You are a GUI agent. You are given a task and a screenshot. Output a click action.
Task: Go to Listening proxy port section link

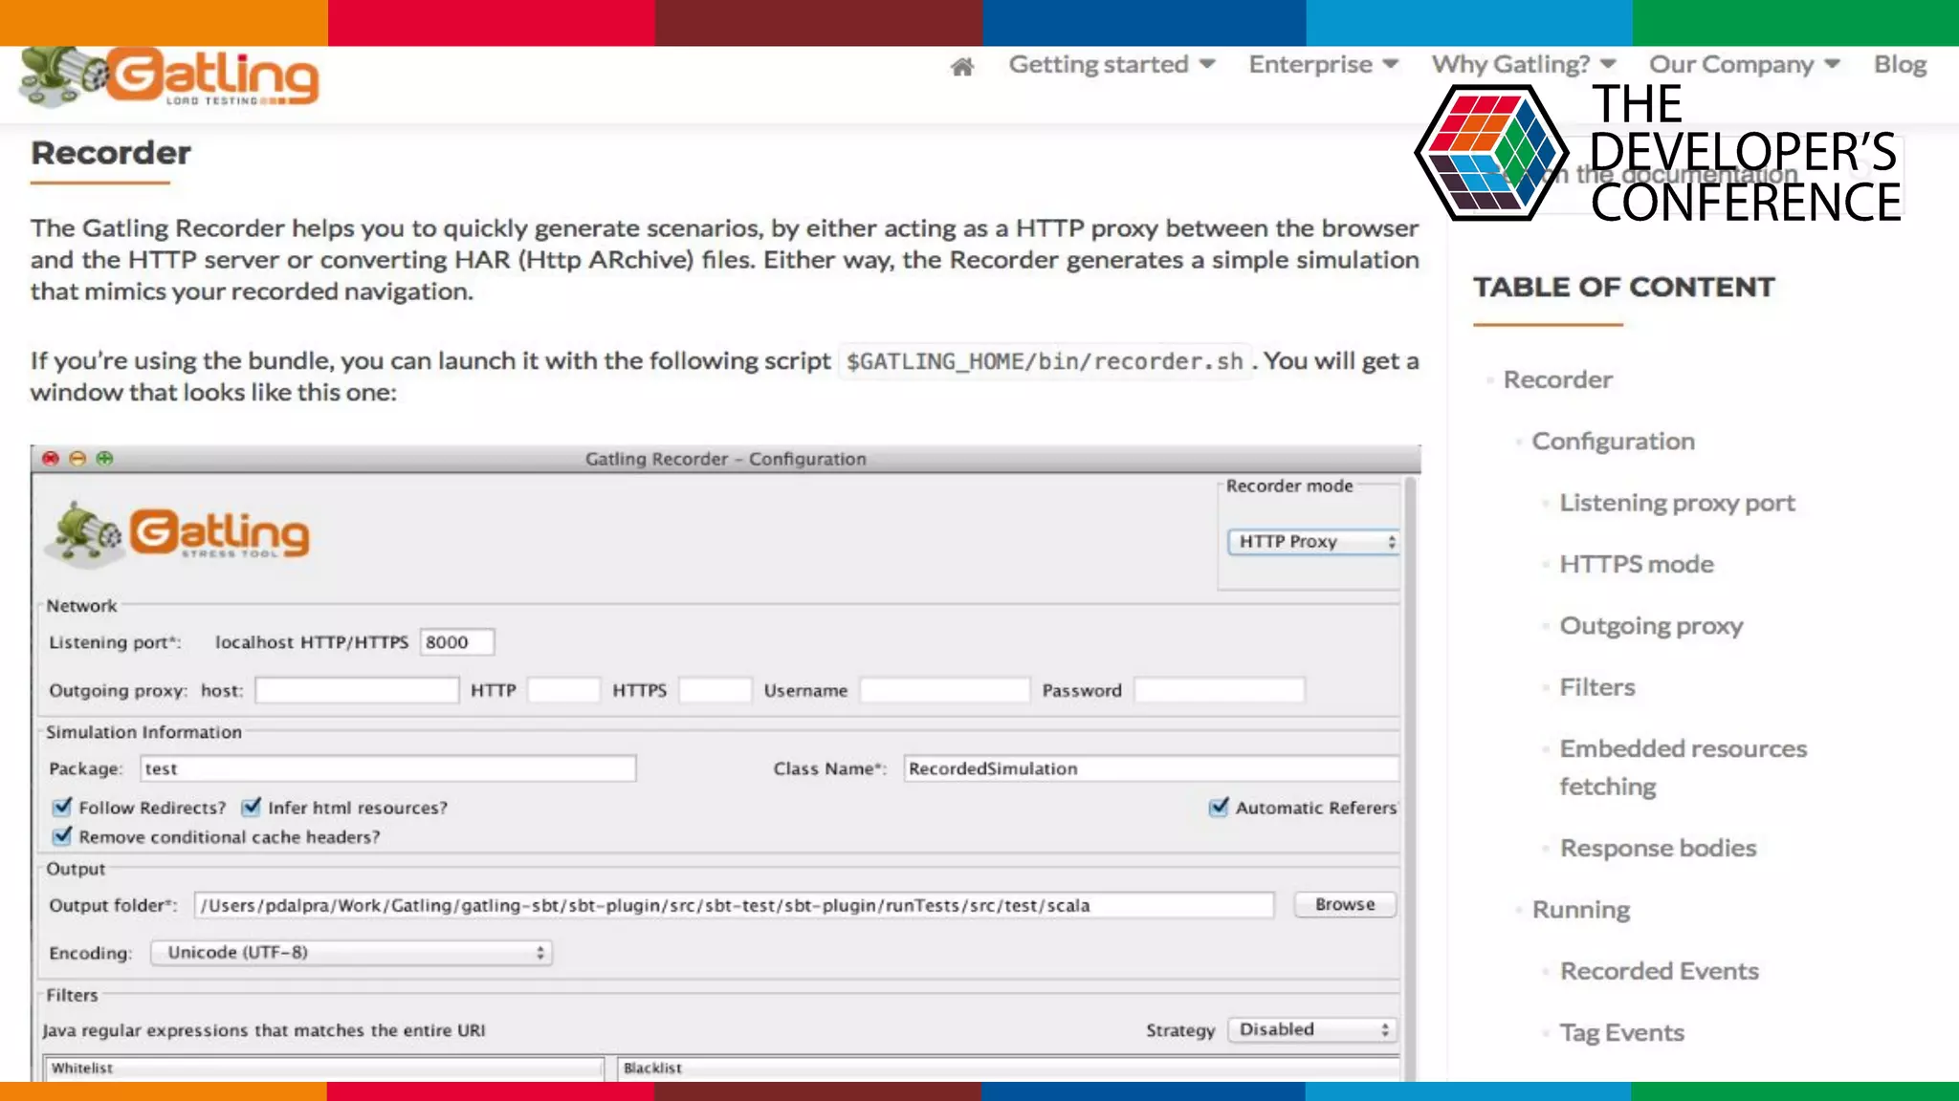[x=1677, y=503]
